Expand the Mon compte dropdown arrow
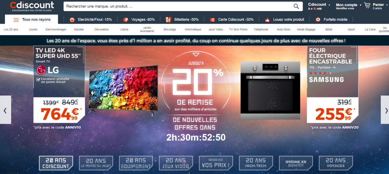This screenshot has width=389, height=174. coord(360,5)
